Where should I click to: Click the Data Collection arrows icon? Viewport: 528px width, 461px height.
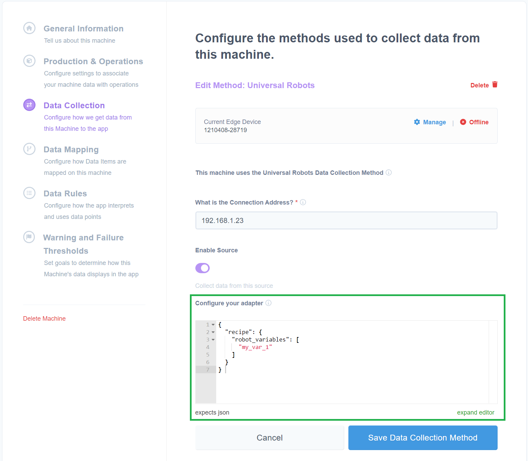click(29, 105)
